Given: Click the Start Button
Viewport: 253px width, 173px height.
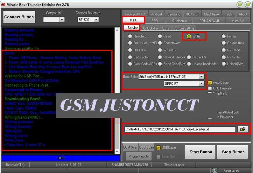Looking at the screenshot, I should point(201,152).
